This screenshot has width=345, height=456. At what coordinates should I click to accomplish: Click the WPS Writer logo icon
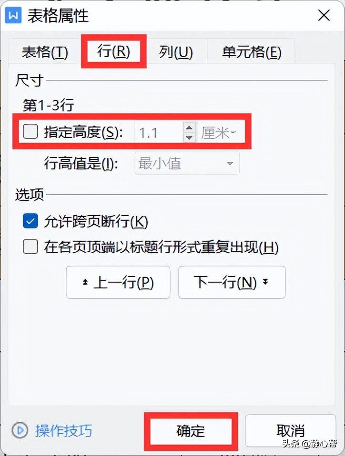coord(13,15)
